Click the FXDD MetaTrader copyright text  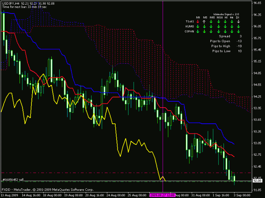tap(47, 190)
